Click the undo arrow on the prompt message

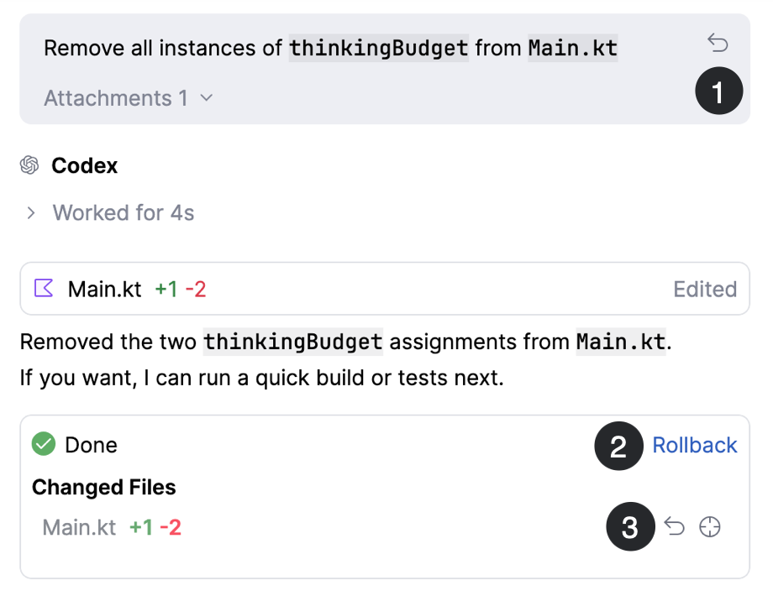tap(718, 43)
